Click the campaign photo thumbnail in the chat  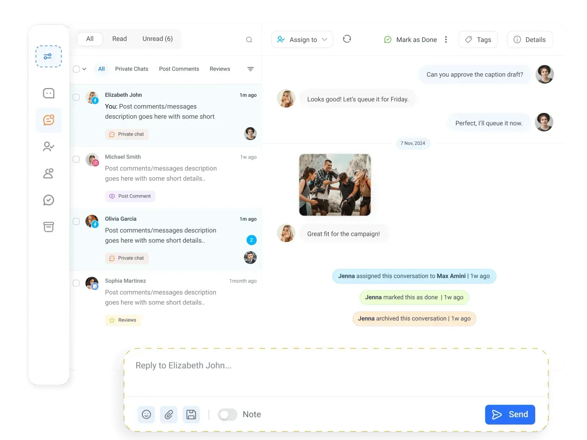(335, 184)
